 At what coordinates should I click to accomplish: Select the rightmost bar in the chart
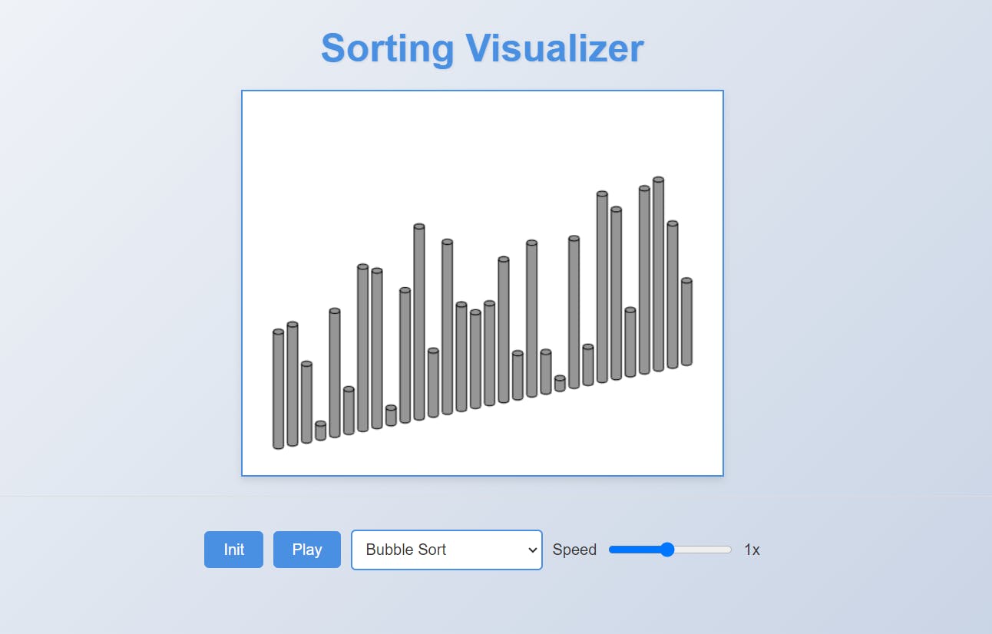tap(686, 322)
